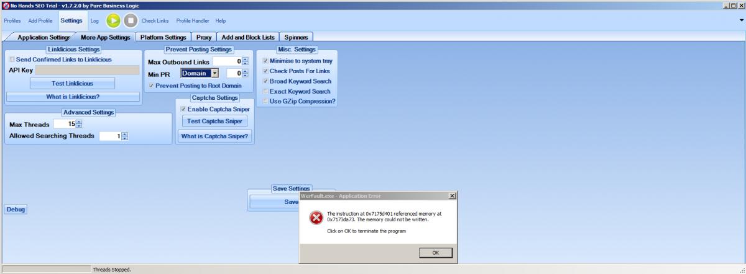Click What is Captcha Sniper? button
Viewport: 746px width, 274px height.
click(x=214, y=136)
